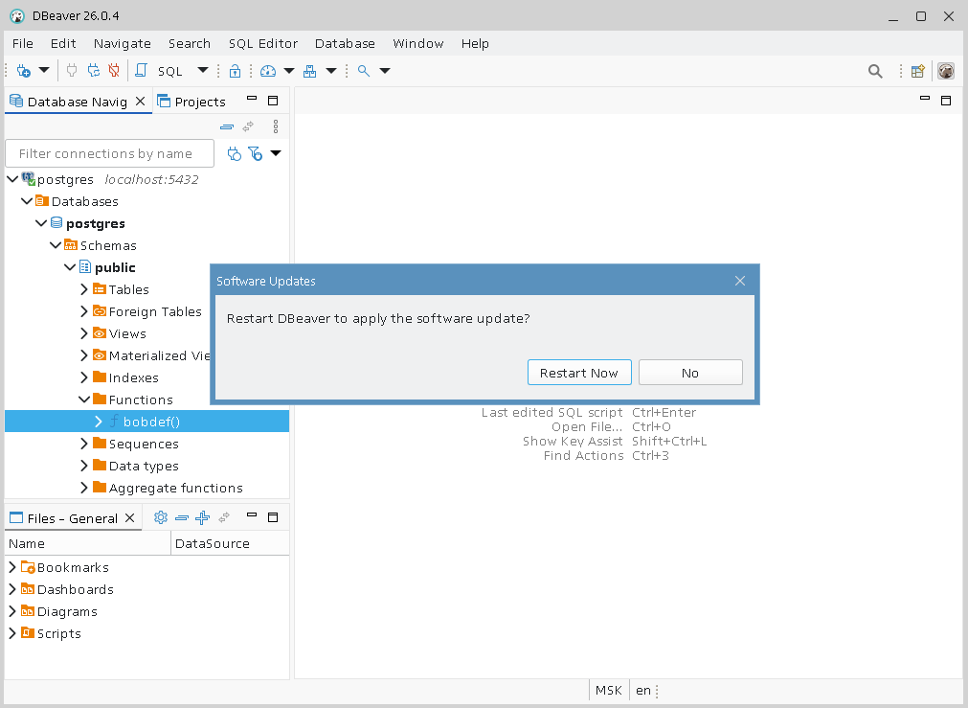
Task: Click the transaction lock icon
Action: coord(235,71)
